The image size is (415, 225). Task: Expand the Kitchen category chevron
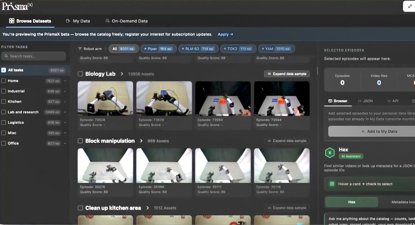click(x=65, y=102)
